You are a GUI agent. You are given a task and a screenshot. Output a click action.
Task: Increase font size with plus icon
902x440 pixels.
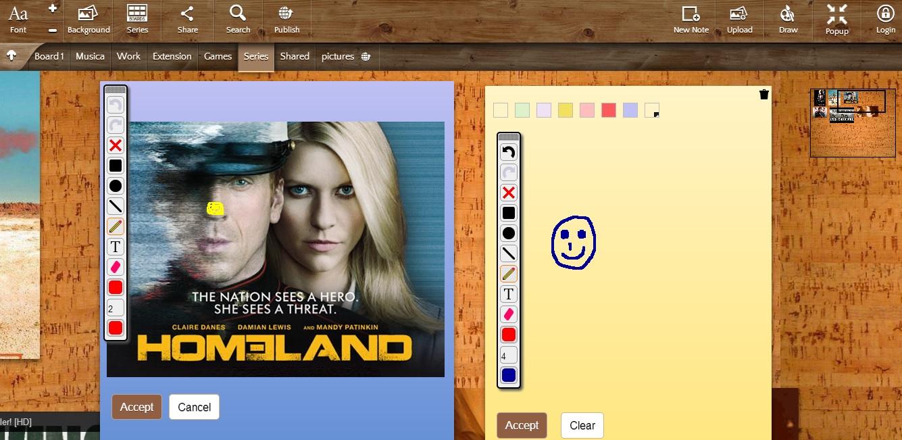53,8
